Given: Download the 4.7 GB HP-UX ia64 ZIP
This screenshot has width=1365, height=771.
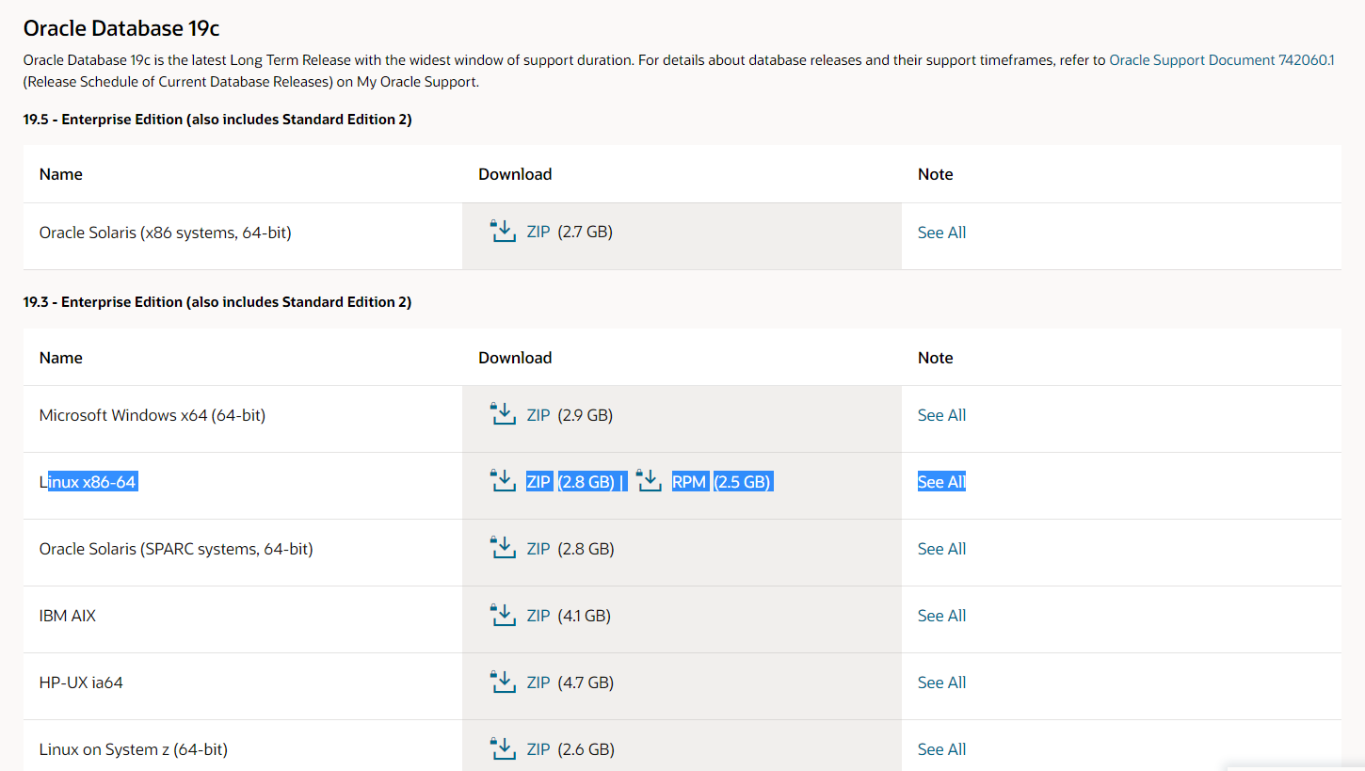Looking at the screenshot, I should [x=538, y=682].
